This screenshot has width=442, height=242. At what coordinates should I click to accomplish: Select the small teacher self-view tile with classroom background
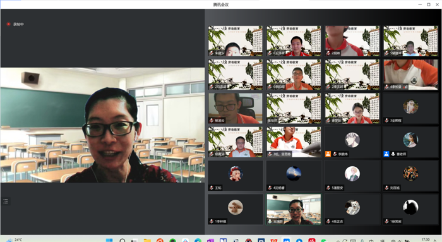coord(294,209)
